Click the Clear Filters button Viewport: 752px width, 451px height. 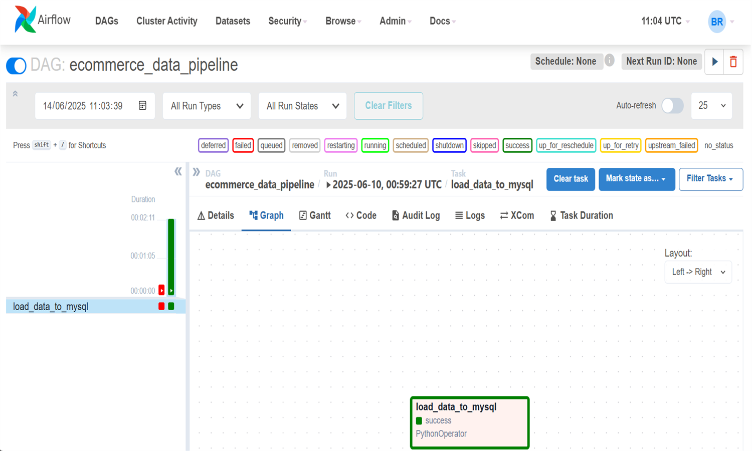388,106
